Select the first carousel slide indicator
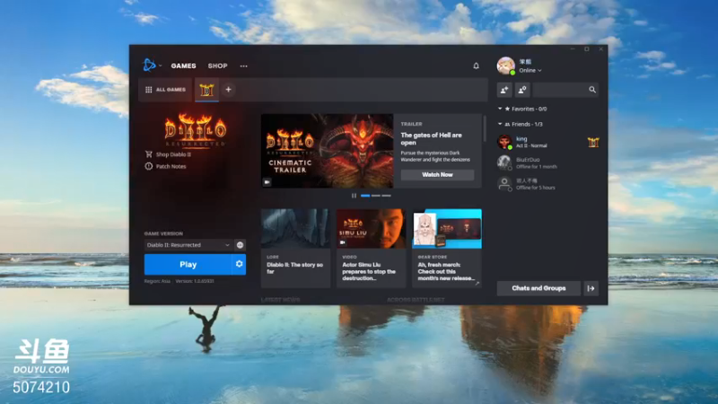718x404 pixels. (x=365, y=196)
